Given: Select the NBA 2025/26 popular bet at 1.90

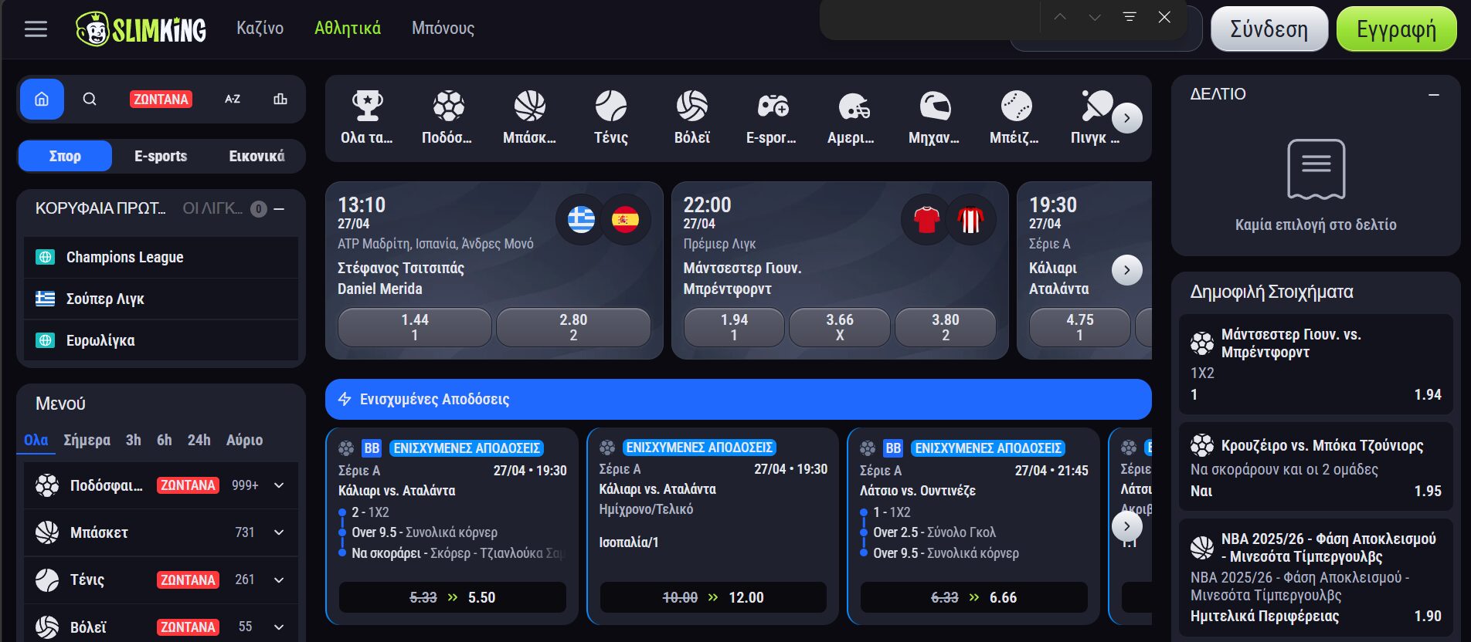Looking at the screenshot, I should pyautogui.click(x=1316, y=577).
